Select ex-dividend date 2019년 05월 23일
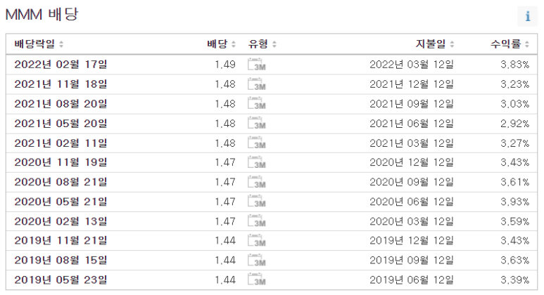Screen dimensions: 544x295 tap(61, 280)
